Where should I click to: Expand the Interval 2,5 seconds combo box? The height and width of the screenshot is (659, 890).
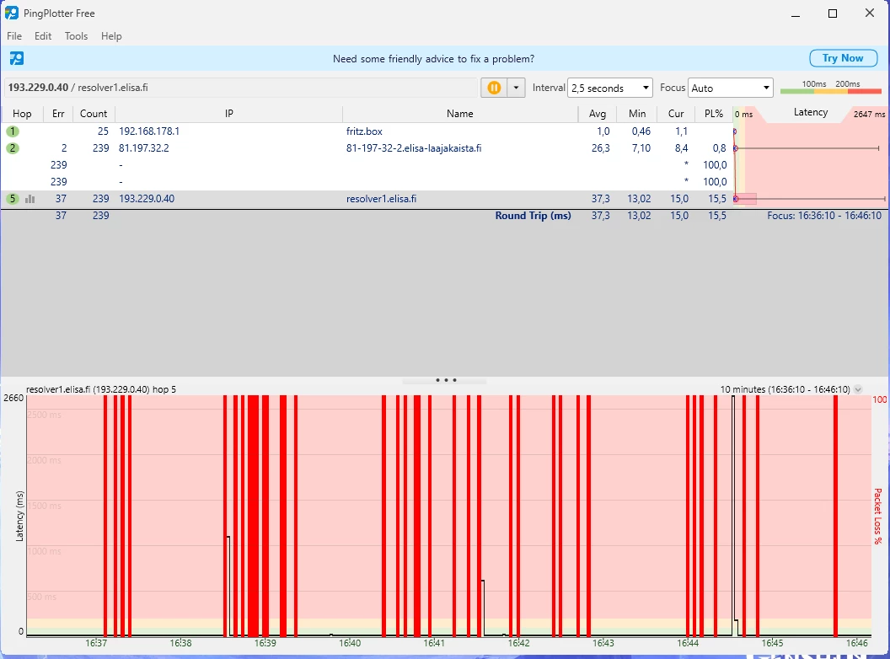(610, 88)
